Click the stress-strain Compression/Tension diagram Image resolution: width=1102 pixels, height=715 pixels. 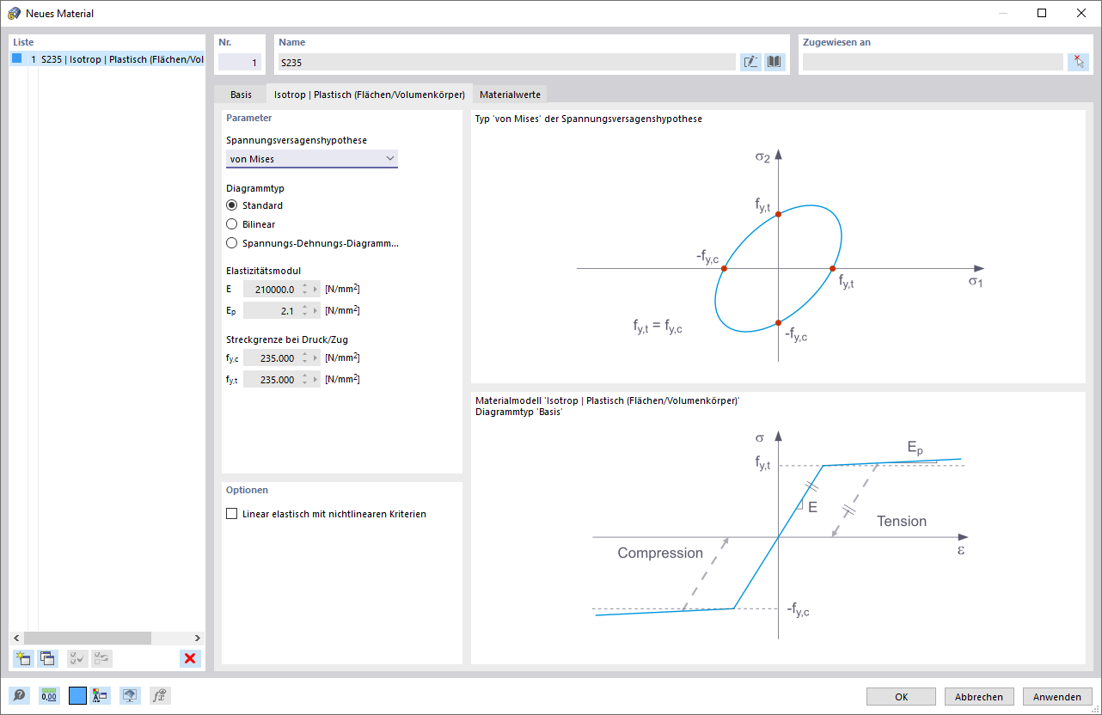pyautogui.click(x=778, y=537)
